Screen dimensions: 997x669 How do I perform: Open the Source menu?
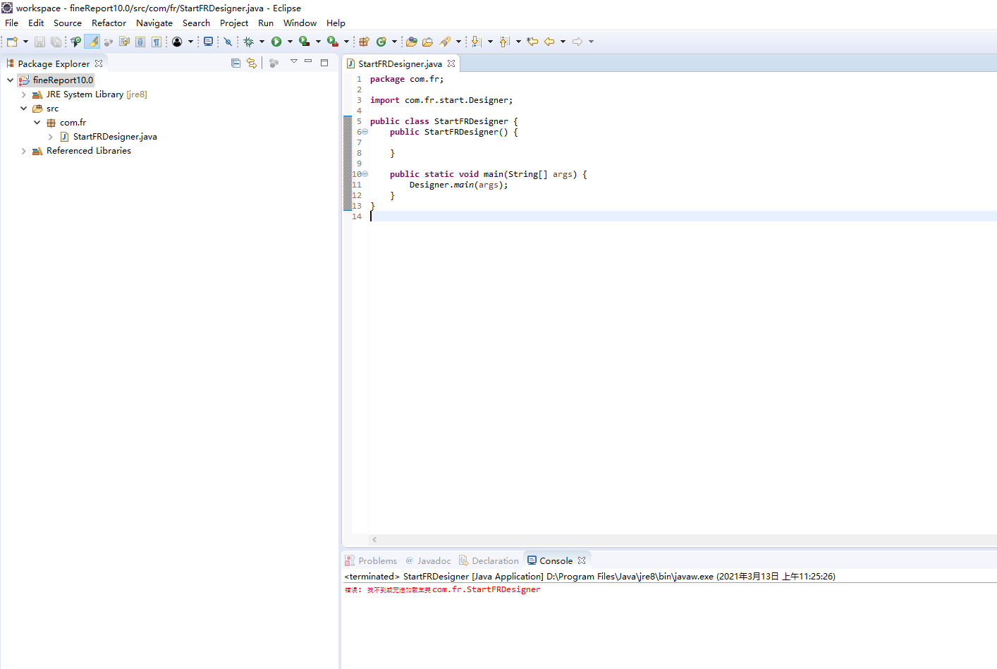pos(68,23)
